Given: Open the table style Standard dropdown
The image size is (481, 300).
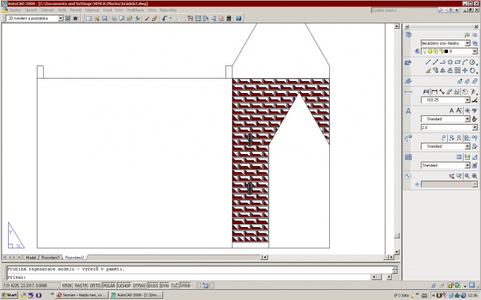Looking at the screenshot, I should [x=445, y=165].
